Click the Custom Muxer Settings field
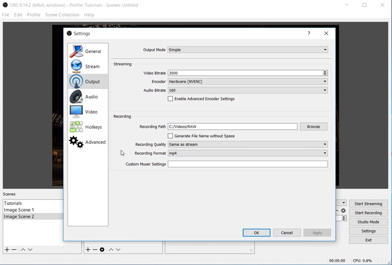This screenshot has width=392, height=265. [x=247, y=164]
